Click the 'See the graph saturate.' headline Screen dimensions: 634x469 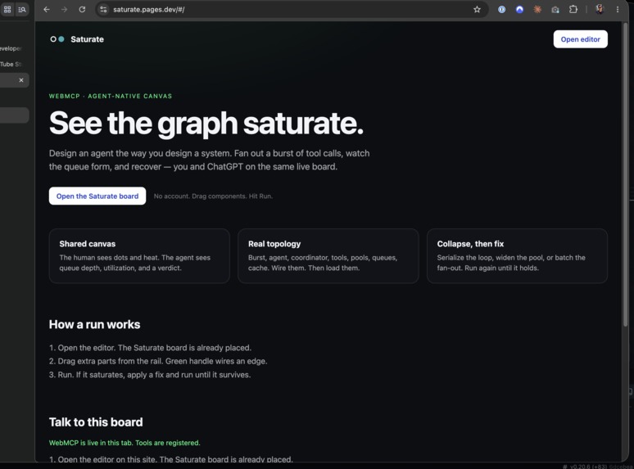coord(206,124)
